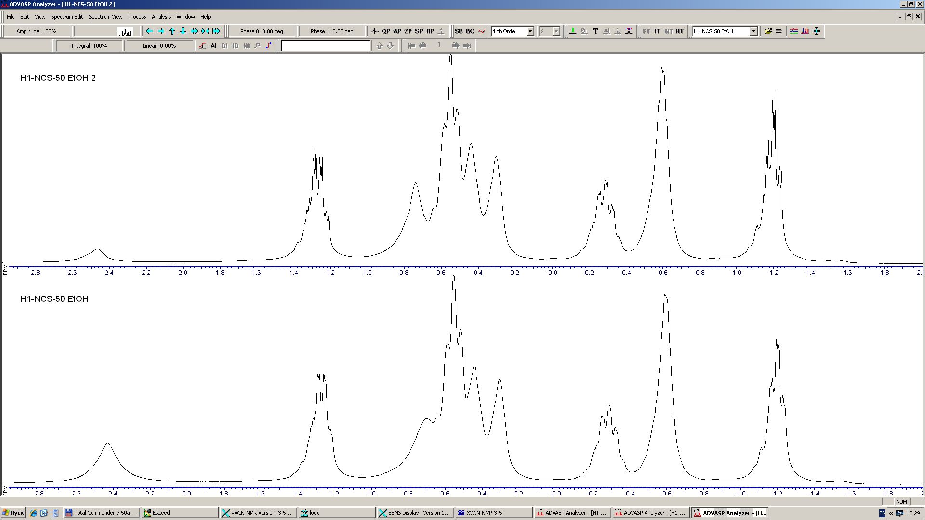Click the FT Fourier transform icon
This screenshot has width=925, height=520.
[x=646, y=31]
